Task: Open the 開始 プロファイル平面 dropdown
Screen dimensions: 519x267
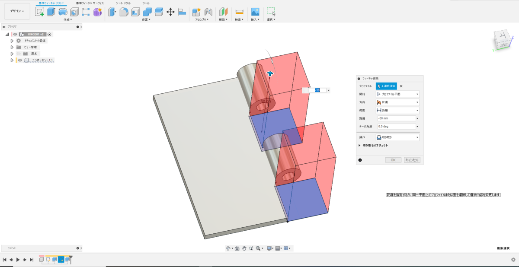Action: coord(397,94)
